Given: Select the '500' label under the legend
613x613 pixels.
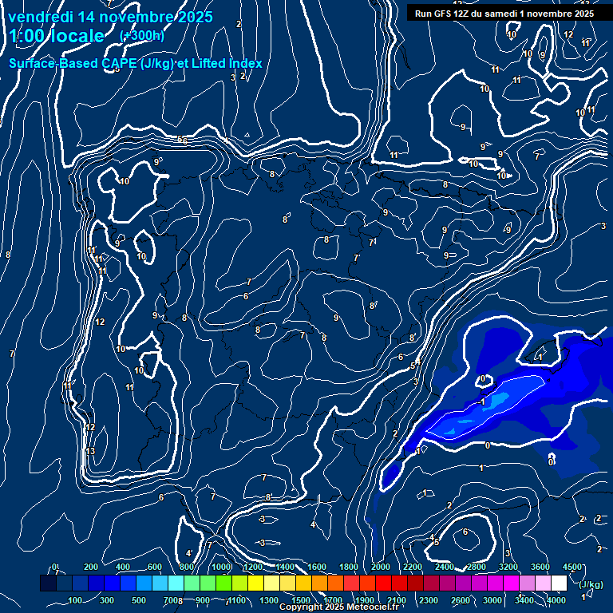Looking at the screenshot, I should [139, 600].
